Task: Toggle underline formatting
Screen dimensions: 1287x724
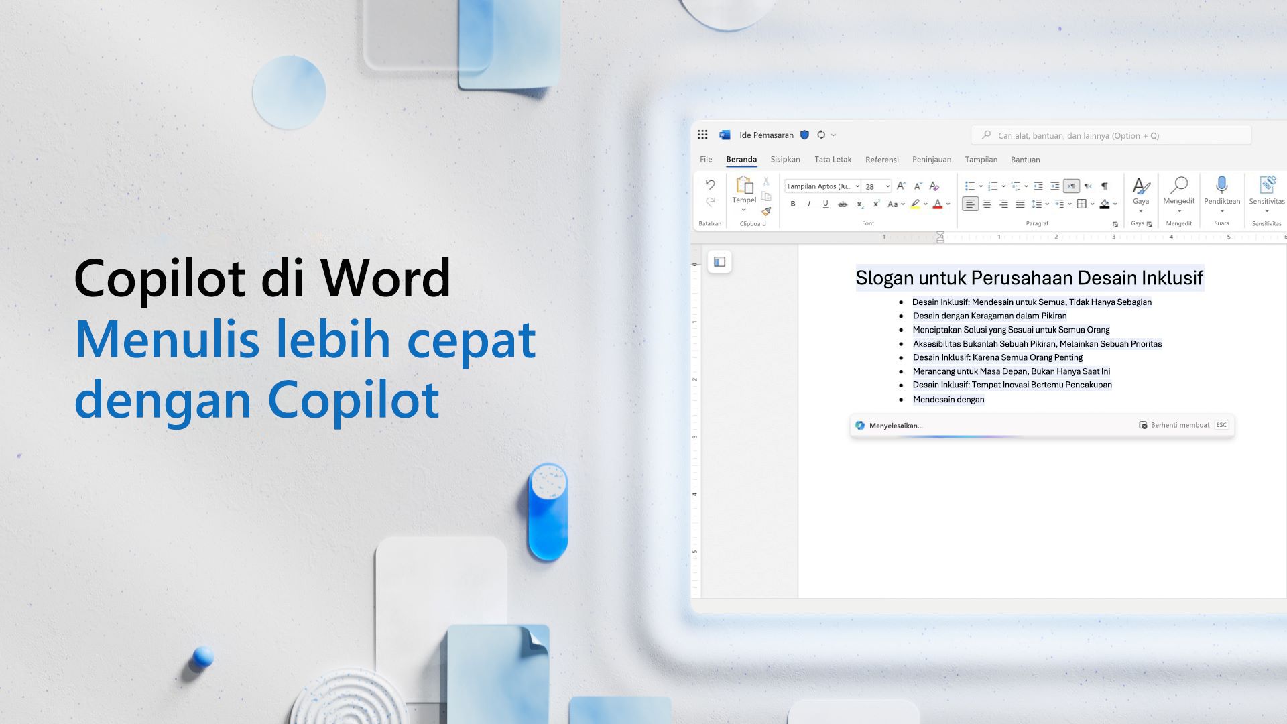Action: 825,204
